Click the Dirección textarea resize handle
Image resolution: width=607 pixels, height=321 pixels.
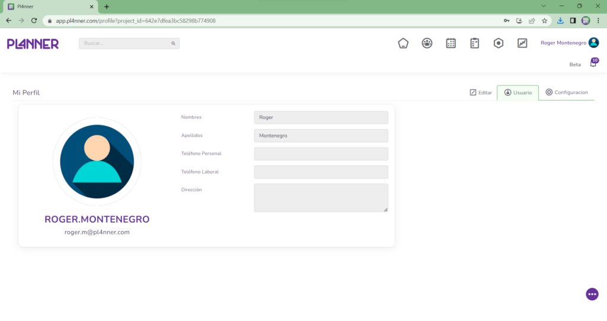[x=385, y=210]
